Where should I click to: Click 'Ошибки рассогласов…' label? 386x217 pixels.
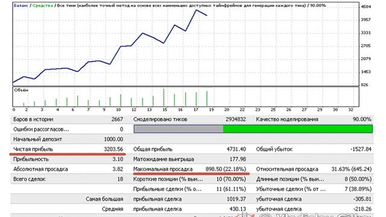click(x=41, y=130)
